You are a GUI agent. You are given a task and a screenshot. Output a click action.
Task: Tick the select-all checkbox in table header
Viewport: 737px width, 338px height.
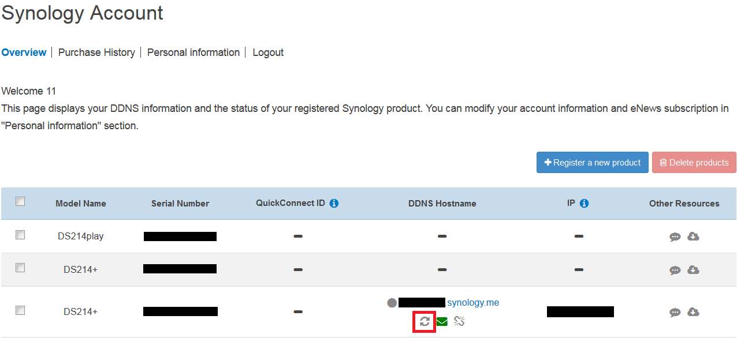(x=20, y=201)
